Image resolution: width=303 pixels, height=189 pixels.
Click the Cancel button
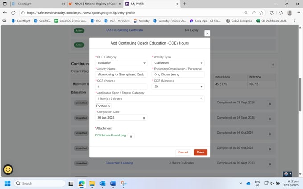(x=183, y=152)
